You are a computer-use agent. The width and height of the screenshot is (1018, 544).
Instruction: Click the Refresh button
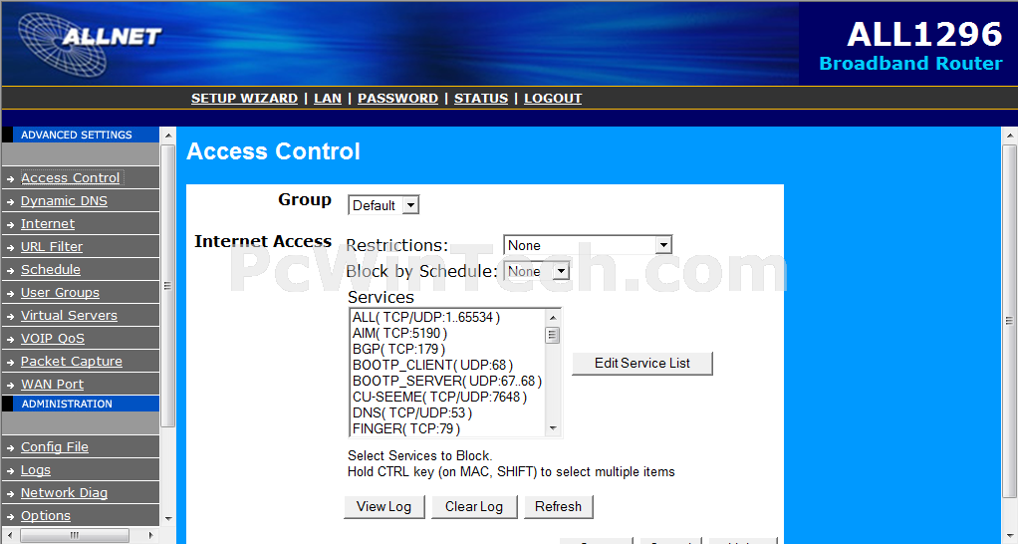(x=559, y=506)
